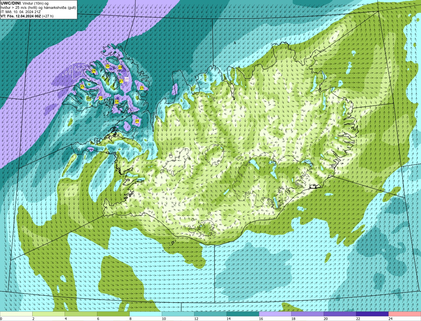
Task: Pick the 22–24 m/s dark indigo legend swatch
Action: pos(372,314)
